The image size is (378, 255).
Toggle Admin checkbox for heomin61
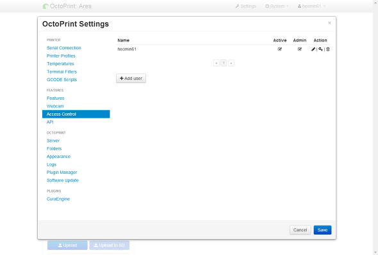point(300,49)
